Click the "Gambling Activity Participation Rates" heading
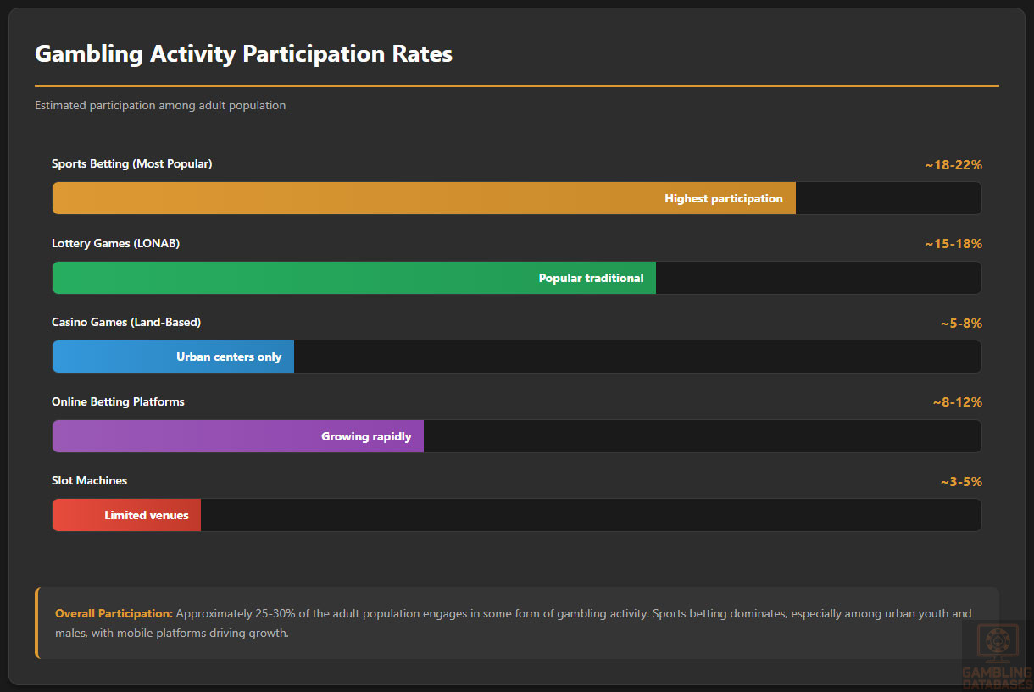The width and height of the screenshot is (1034, 692). click(x=243, y=54)
